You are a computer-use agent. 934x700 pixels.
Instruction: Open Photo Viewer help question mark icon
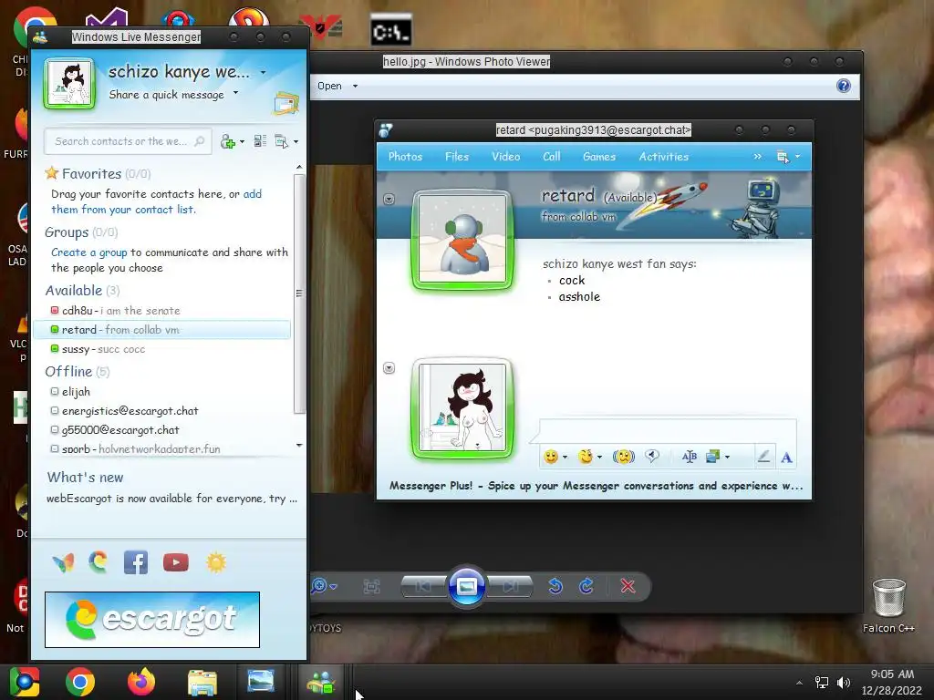tap(844, 86)
